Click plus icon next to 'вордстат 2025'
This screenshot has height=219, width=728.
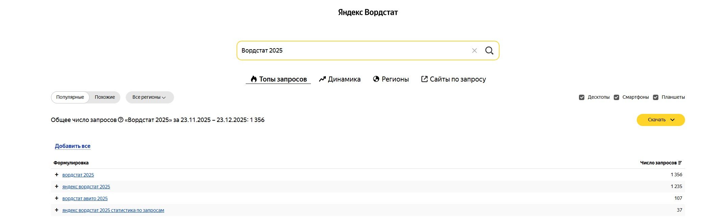pos(56,175)
